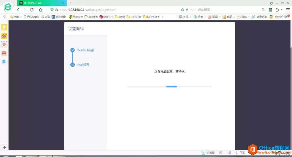Open the clipboard paste icon in toolbar

(x=270, y=10)
